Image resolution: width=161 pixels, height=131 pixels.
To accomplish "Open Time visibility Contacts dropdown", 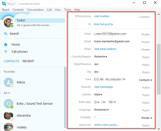I will pos(146,80).
